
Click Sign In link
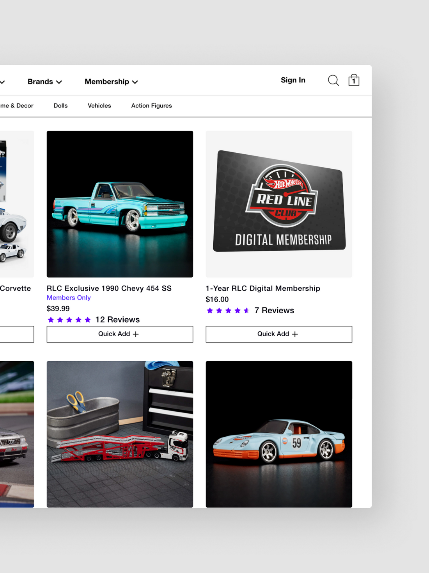(x=293, y=80)
